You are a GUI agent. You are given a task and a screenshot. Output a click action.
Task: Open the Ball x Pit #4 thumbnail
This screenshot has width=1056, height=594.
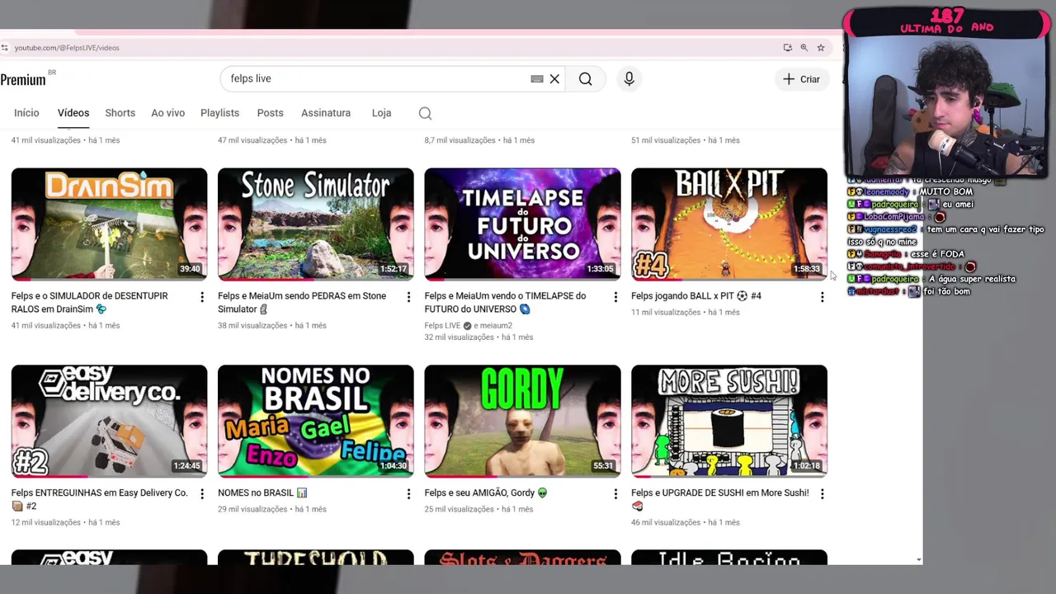[729, 224]
